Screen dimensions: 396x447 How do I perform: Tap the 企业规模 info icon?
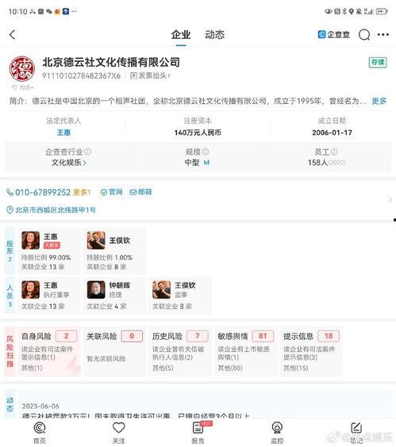206,152
